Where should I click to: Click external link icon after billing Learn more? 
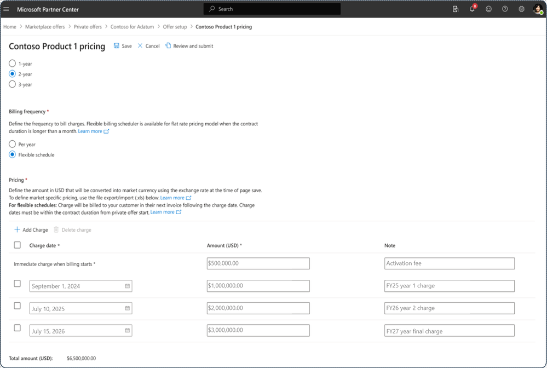(x=106, y=131)
